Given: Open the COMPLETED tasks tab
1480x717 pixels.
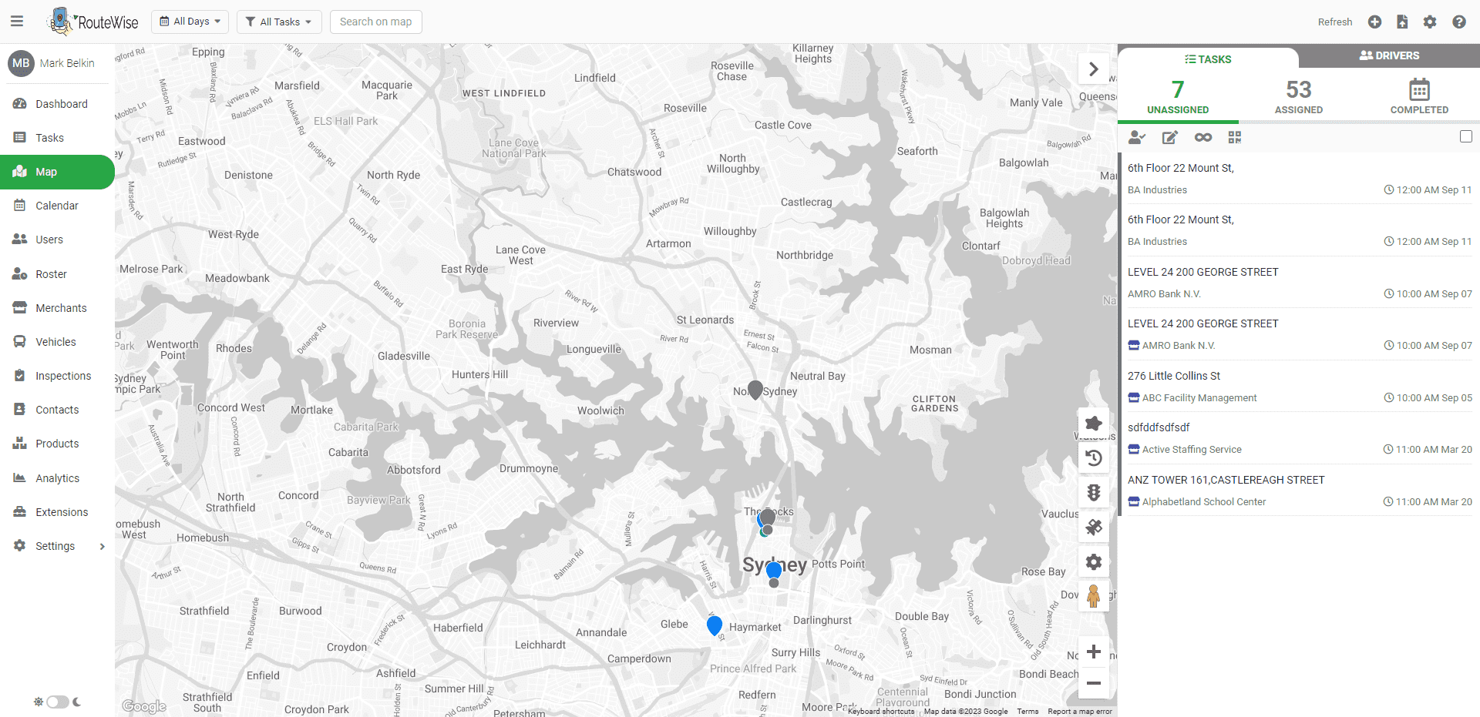Looking at the screenshot, I should (x=1419, y=95).
